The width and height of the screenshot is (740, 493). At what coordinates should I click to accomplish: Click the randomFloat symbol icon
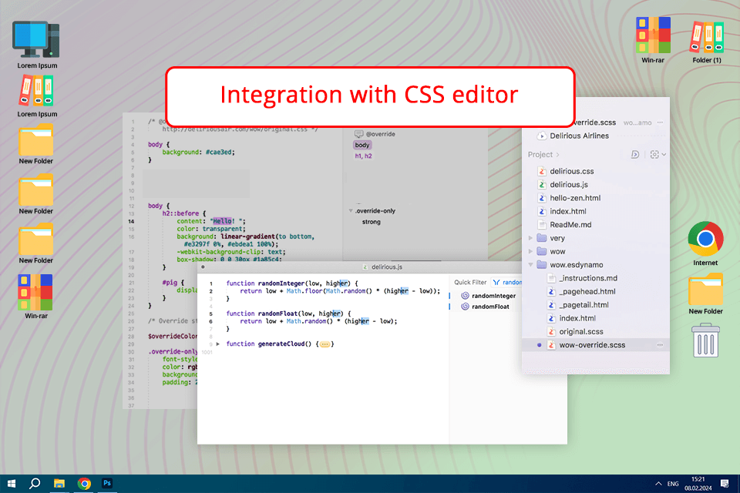[465, 307]
